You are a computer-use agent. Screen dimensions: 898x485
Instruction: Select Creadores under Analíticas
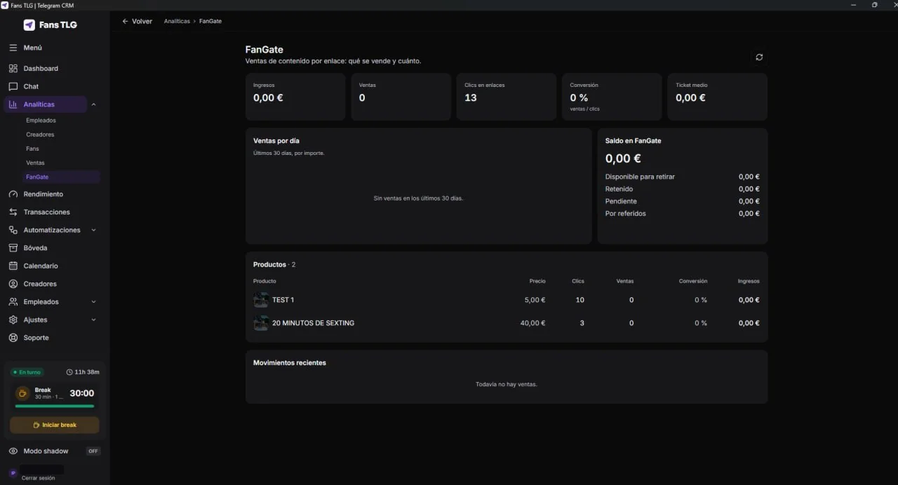40,135
